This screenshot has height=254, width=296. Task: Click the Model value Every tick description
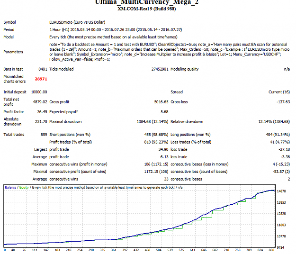click(x=113, y=37)
